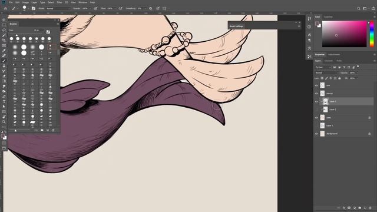Viewport: 377px width, 212px height.
Task: Select the Gradient tool
Action: [x=4, y=81]
